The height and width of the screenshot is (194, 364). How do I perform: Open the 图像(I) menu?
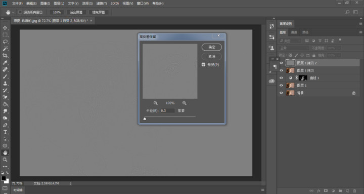coord(45,4)
